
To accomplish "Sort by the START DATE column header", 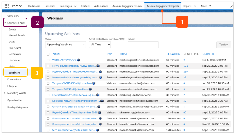I will click(210, 54).
